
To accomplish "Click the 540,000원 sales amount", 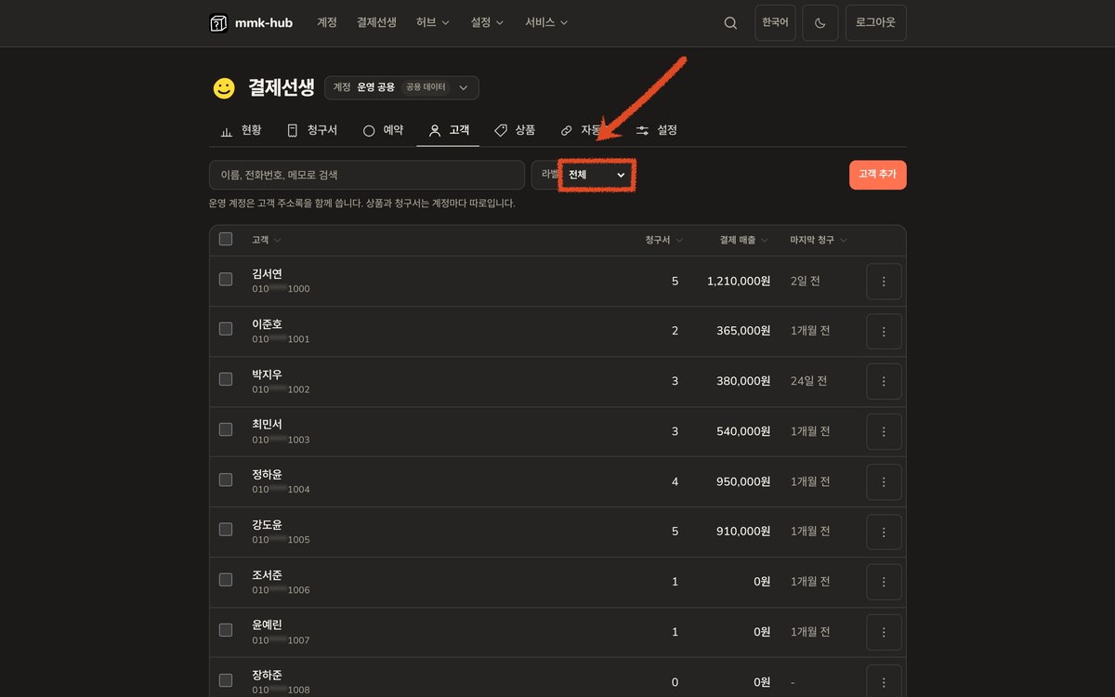I will tap(743, 431).
